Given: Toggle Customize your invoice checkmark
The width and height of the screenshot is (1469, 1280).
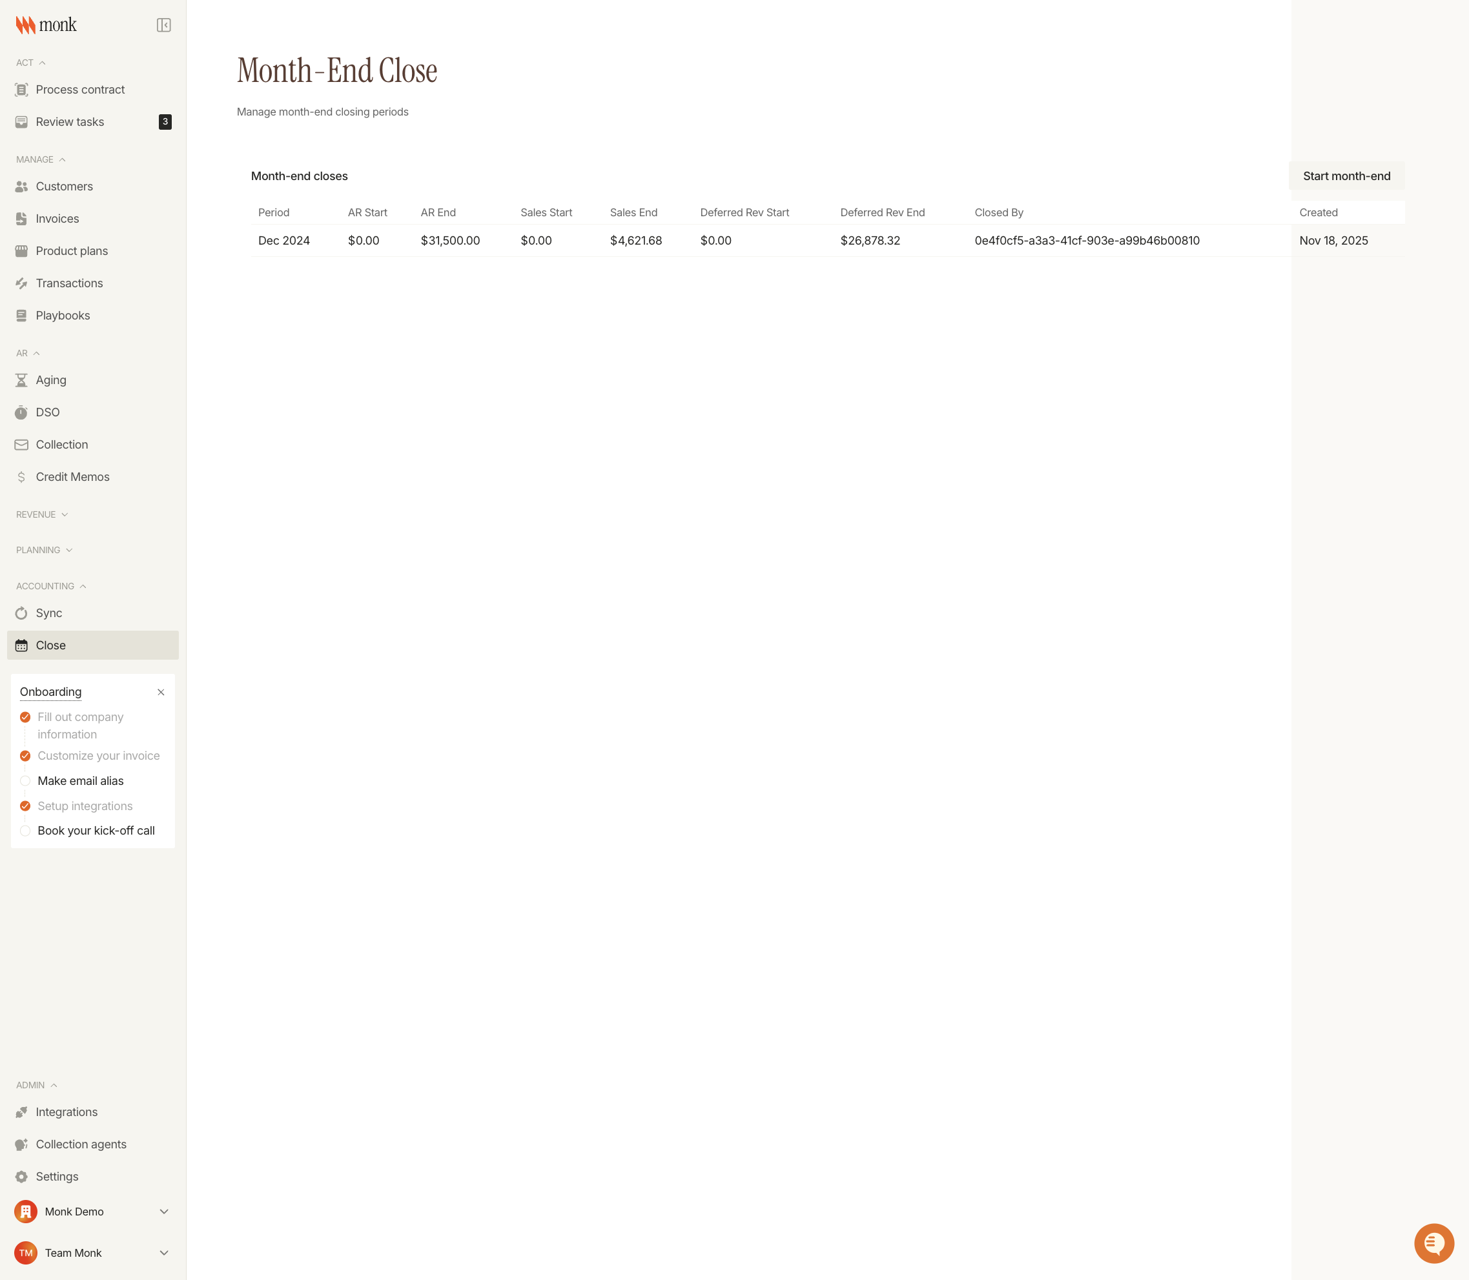Looking at the screenshot, I should tap(25, 756).
